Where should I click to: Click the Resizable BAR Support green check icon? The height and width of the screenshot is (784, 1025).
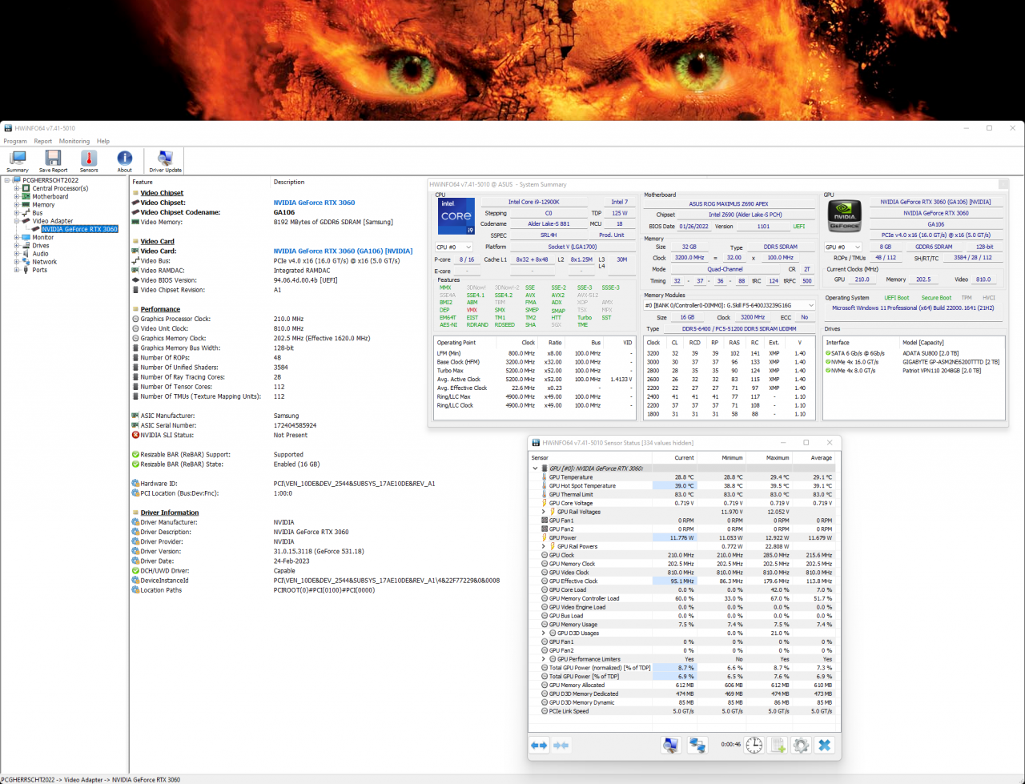pyautogui.click(x=135, y=454)
